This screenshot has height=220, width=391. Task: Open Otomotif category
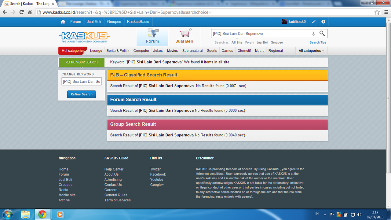pyautogui.click(x=244, y=51)
